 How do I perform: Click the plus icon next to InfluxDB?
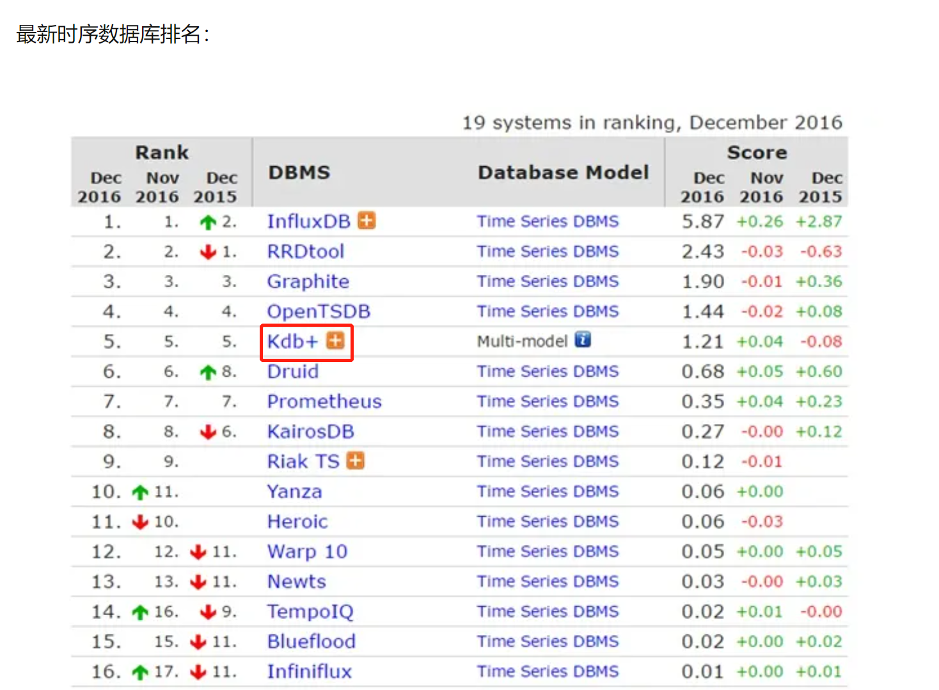(x=367, y=221)
